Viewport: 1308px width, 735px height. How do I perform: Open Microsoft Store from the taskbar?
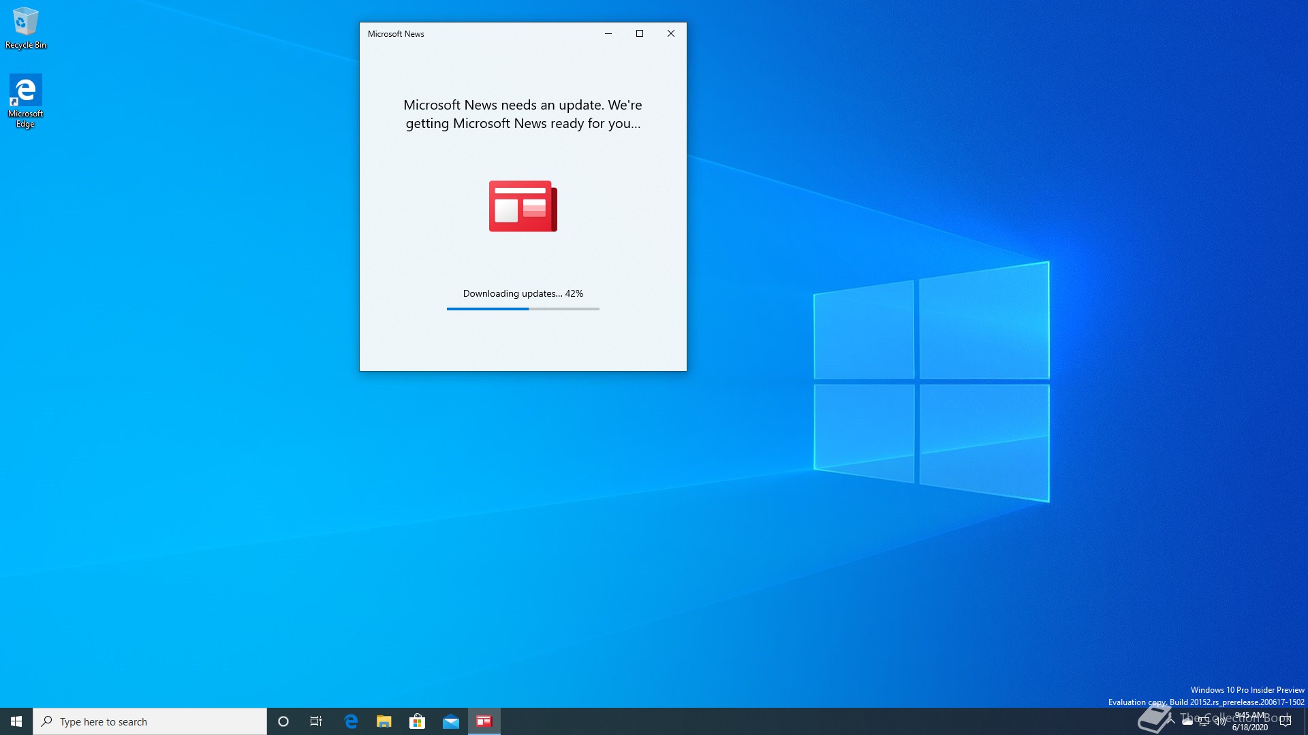click(x=418, y=721)
